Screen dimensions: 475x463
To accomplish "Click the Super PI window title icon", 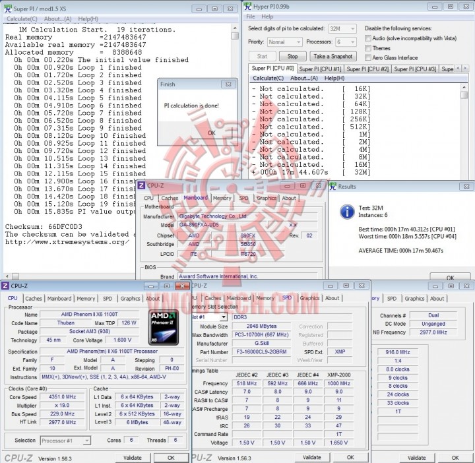I will click(8, 8).
